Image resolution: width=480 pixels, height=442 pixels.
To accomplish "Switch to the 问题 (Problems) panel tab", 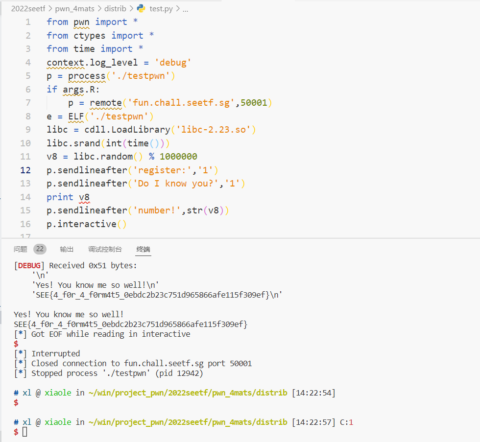I will point(21,249).
